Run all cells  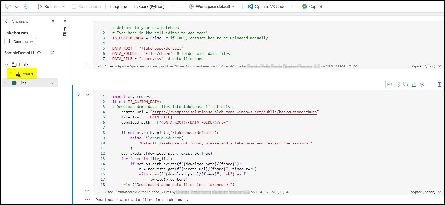(47, 6)
